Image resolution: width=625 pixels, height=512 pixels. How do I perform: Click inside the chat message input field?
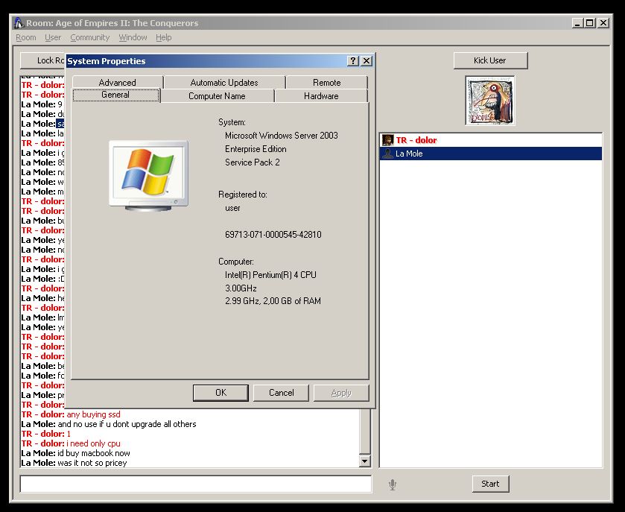[x=196, y=484]
